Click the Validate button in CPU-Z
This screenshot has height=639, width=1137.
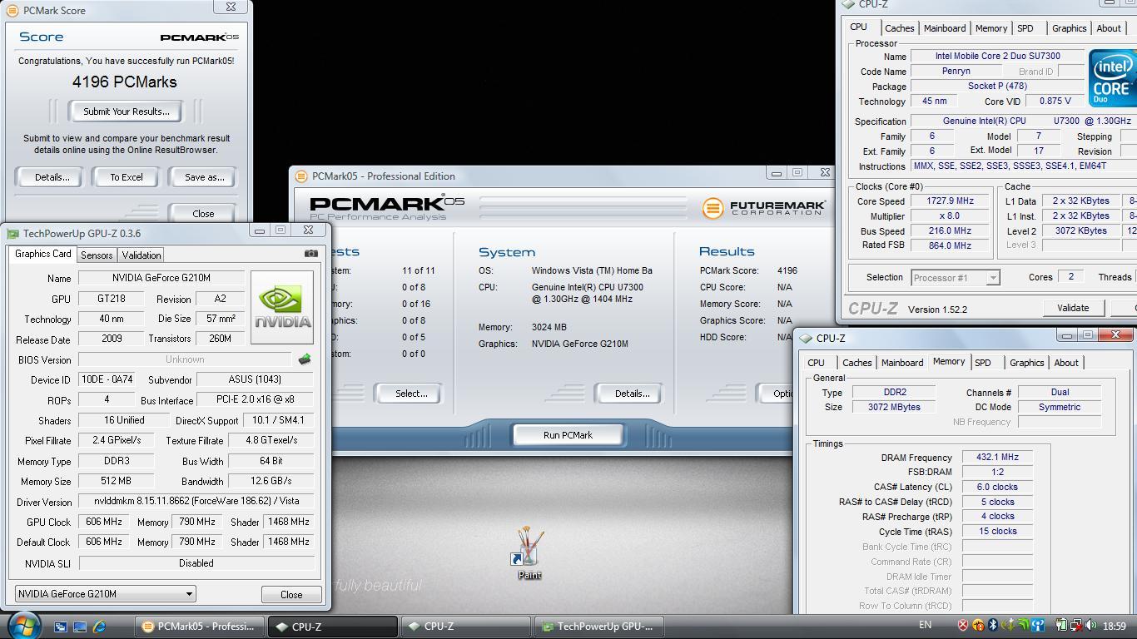pyautogui.click(x=1073, y=308)
